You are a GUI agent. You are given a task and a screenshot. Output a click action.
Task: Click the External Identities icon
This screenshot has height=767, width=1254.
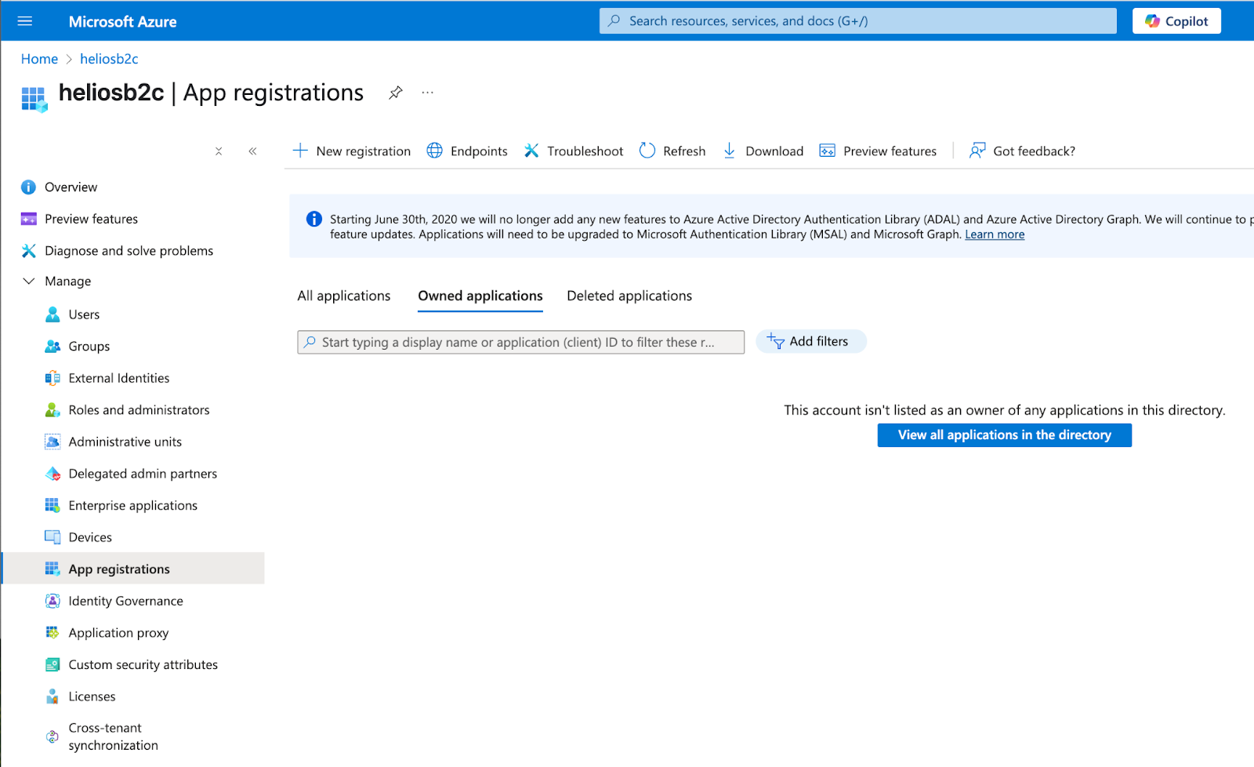tap(53, 377)
